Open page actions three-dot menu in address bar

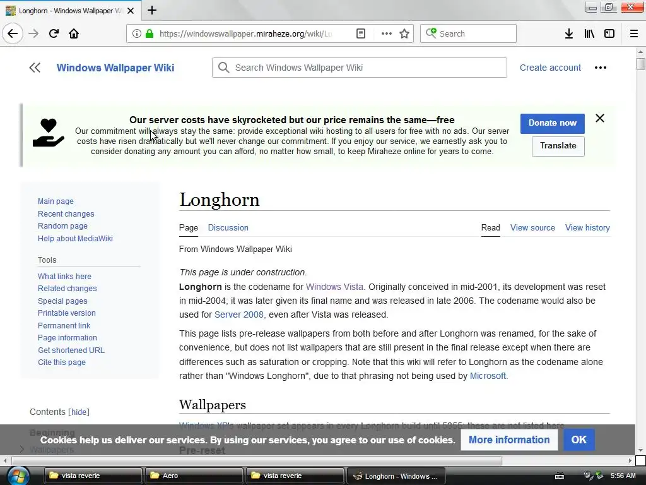coord(387,33)
